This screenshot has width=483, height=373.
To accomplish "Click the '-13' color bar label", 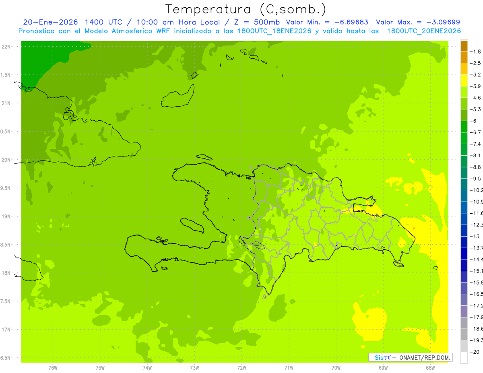I will click(475, 236).
